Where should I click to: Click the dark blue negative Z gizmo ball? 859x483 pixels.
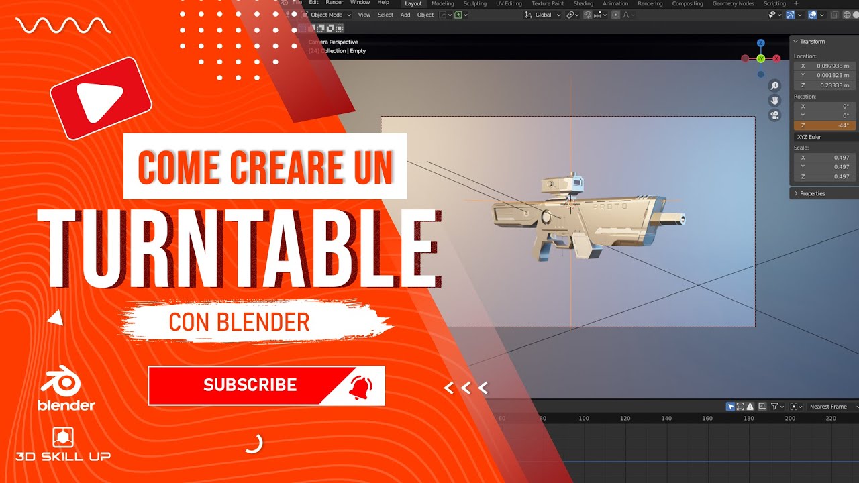coord(760,74)
